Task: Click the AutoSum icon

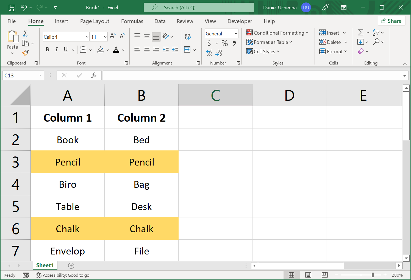Action: [361, 33]
